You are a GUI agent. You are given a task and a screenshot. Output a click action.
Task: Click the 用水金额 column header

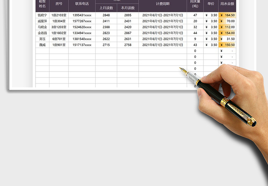coord(227,4)
